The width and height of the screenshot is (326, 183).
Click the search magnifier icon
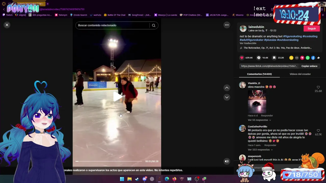(x=154, y=25)
